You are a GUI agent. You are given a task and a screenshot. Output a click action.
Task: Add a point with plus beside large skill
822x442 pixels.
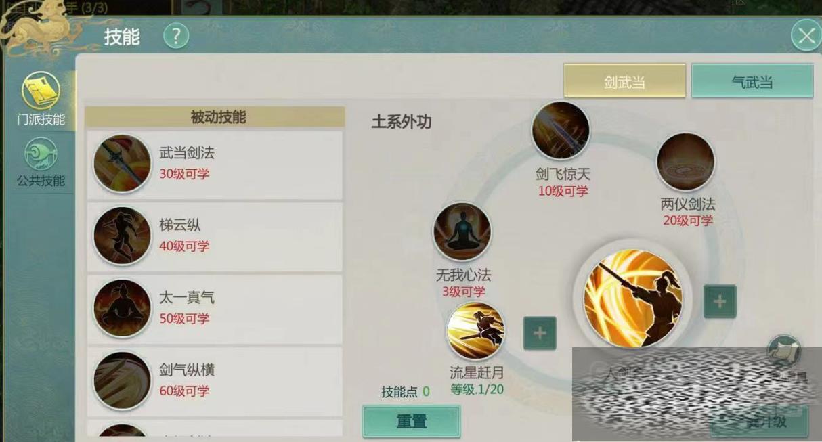tap(720, 301)
